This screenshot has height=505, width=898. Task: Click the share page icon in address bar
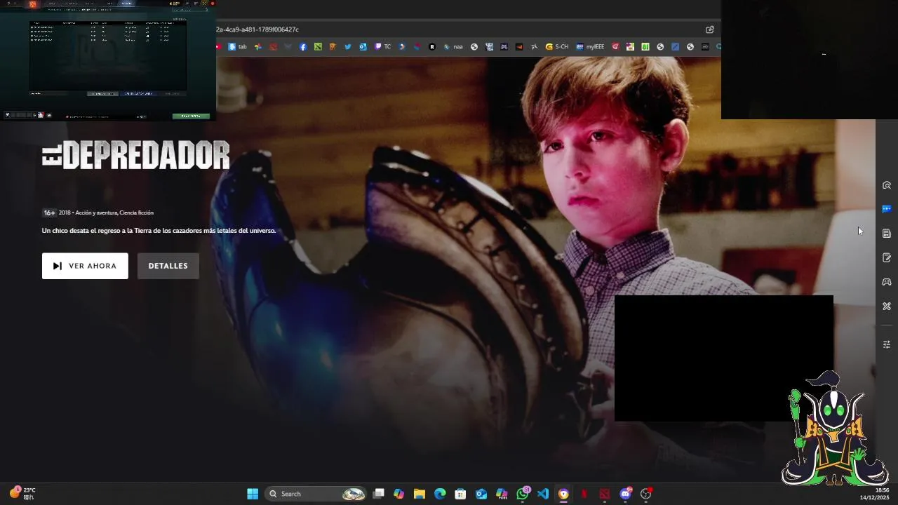710,29
